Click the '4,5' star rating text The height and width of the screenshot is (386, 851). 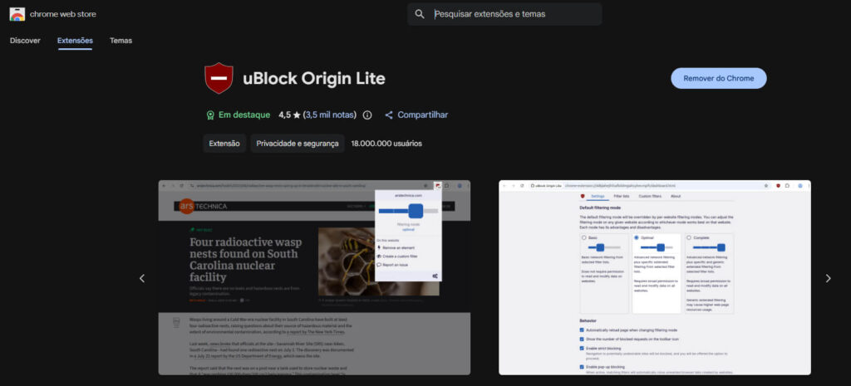coord(285,115)
